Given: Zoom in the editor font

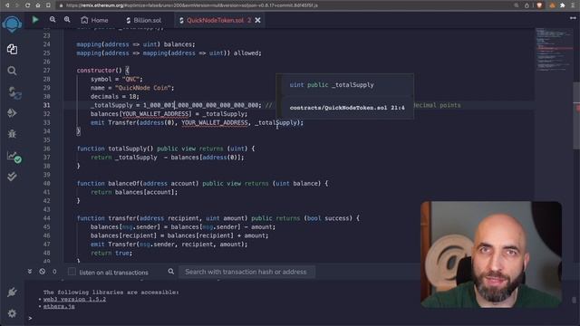Looking at the screenshot, I should (x=67, y=20).
